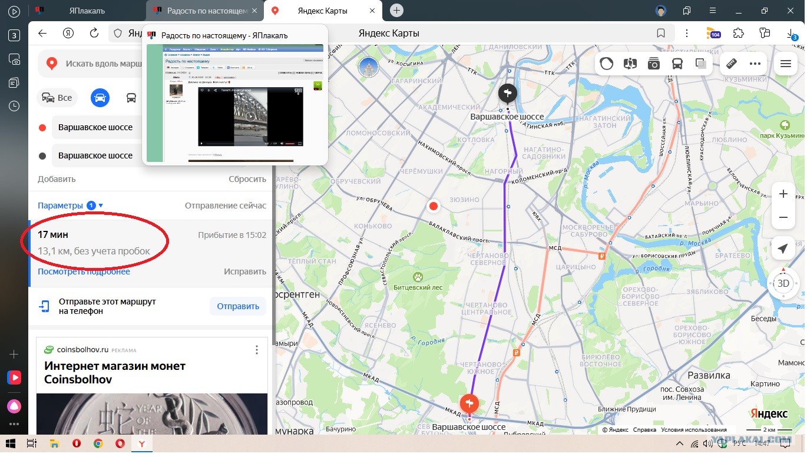The image size is (807, 457).
Task: Open the browser profile avatar
Action: [661, 11]
